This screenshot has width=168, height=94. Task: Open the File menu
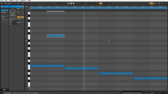[x=2, y=1]
